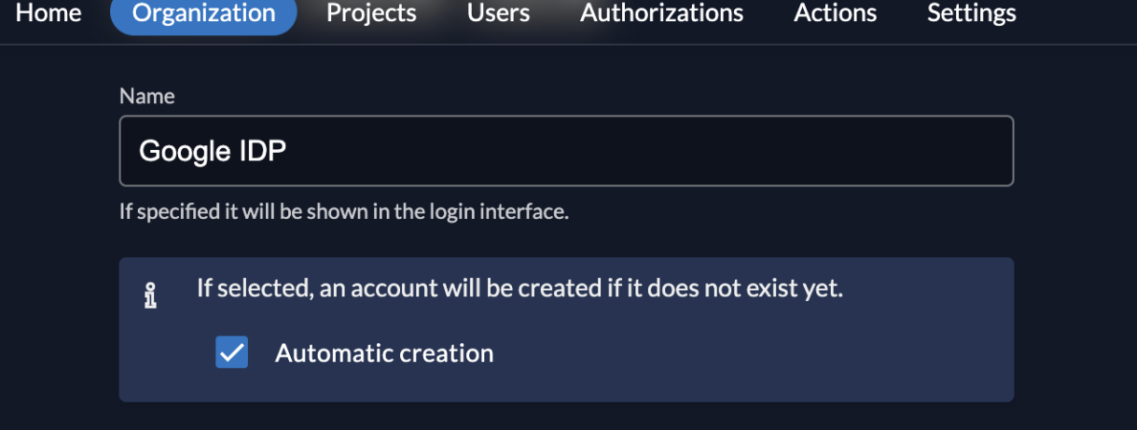1137x430 pixels.
Task: Open the Settings tab
Action: tap(971, 13)
